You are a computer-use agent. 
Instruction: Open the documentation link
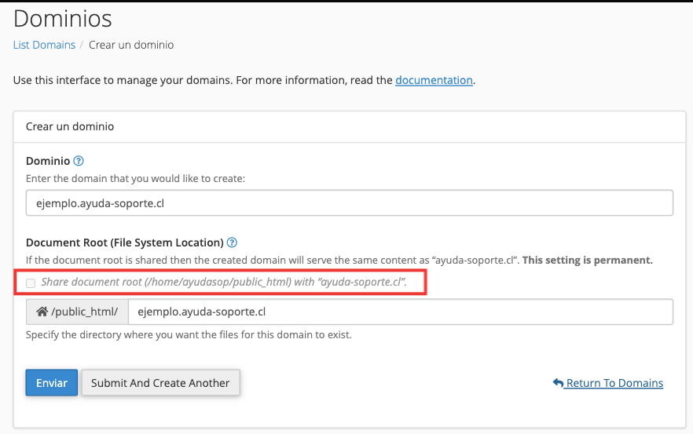tap(434, 80)
